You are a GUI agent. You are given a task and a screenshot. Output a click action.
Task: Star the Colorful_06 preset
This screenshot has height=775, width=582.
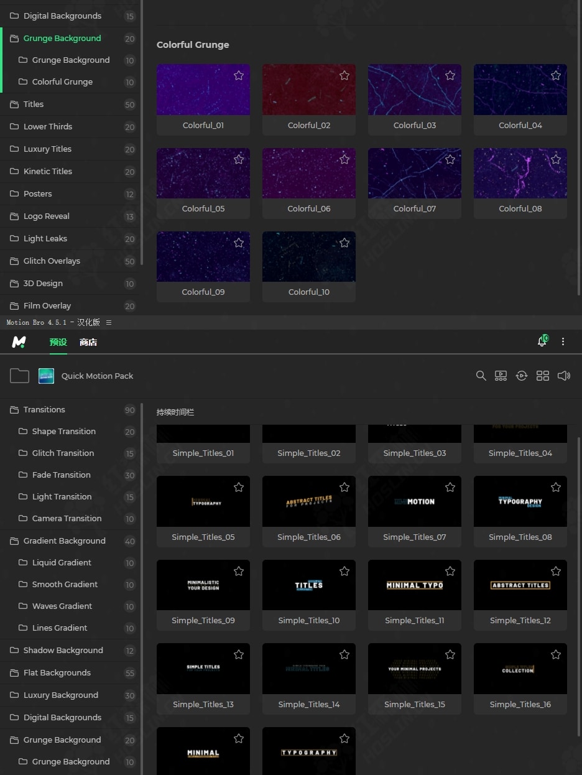[344, 159]
